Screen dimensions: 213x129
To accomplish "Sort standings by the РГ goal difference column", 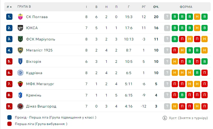I will 144,7.
